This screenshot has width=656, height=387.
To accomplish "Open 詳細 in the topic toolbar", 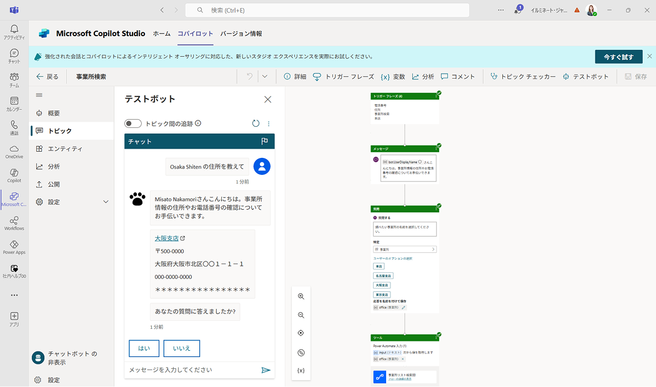I will click(295, 77).
